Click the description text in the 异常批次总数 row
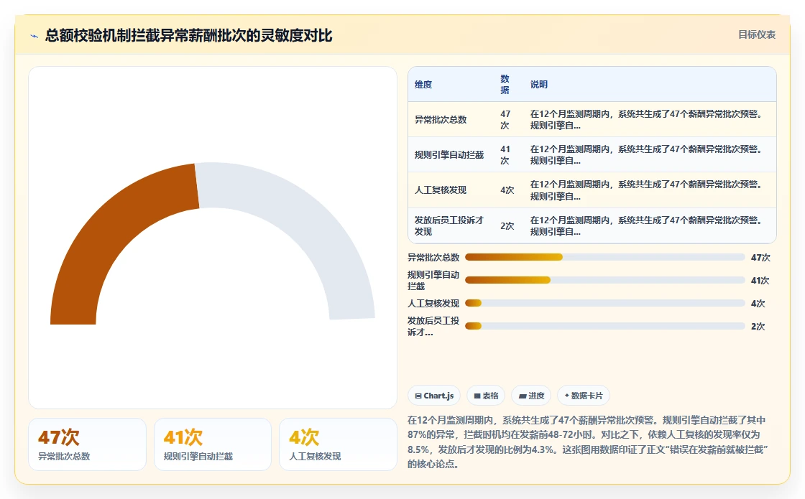 tap(646, 119)
